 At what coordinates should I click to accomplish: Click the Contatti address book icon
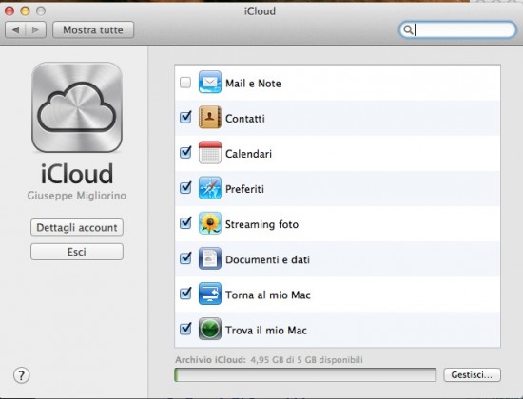pyautogui.click(x=210, y=118)
